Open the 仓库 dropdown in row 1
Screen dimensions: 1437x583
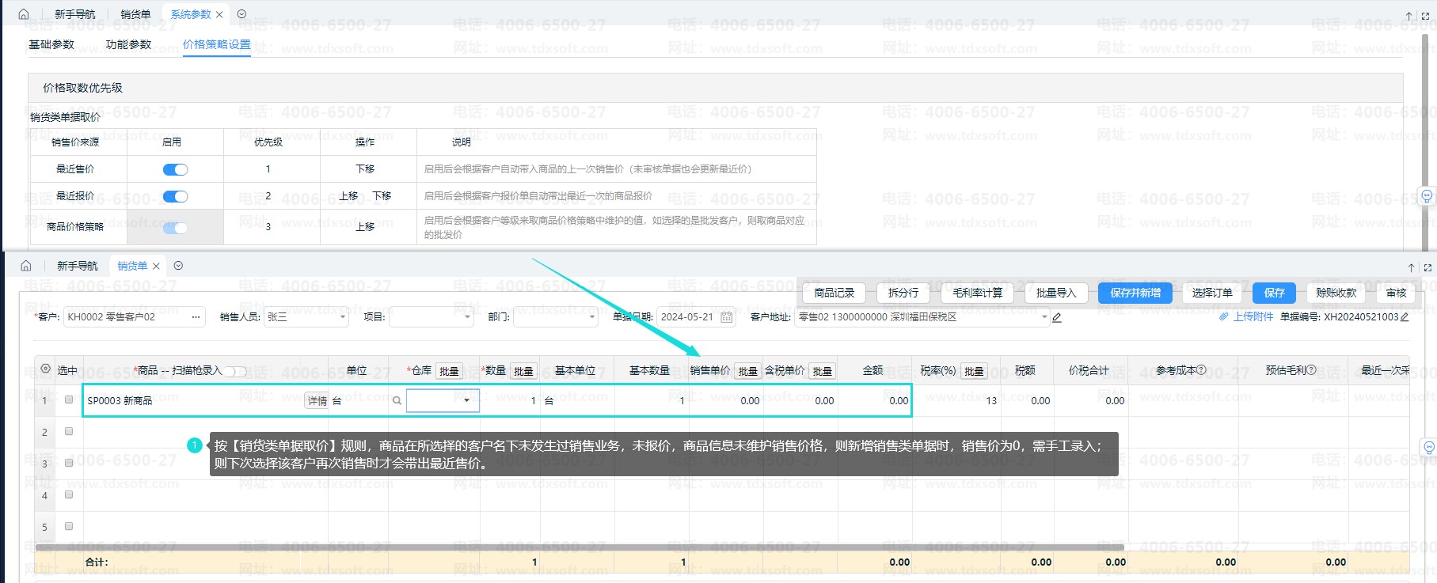466,400
